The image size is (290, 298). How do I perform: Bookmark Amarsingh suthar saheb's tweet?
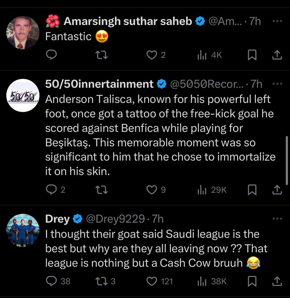tap(252, 55)
